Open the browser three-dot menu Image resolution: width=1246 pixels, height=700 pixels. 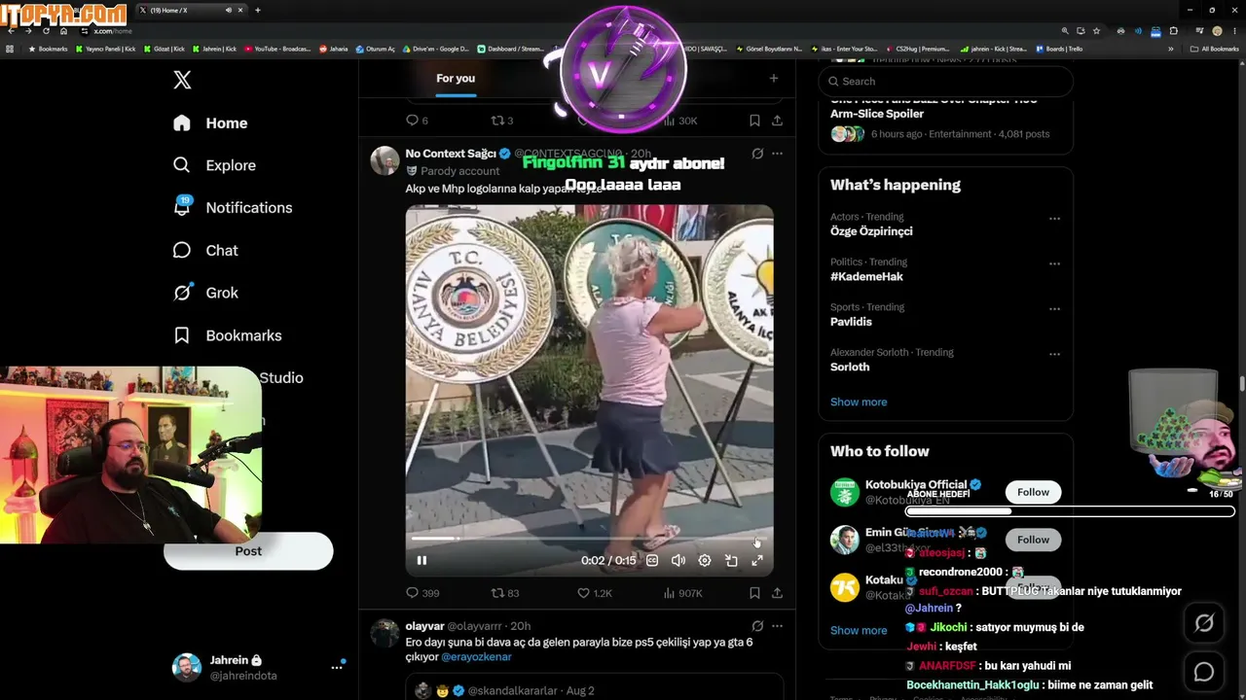tap(1235, 31)
